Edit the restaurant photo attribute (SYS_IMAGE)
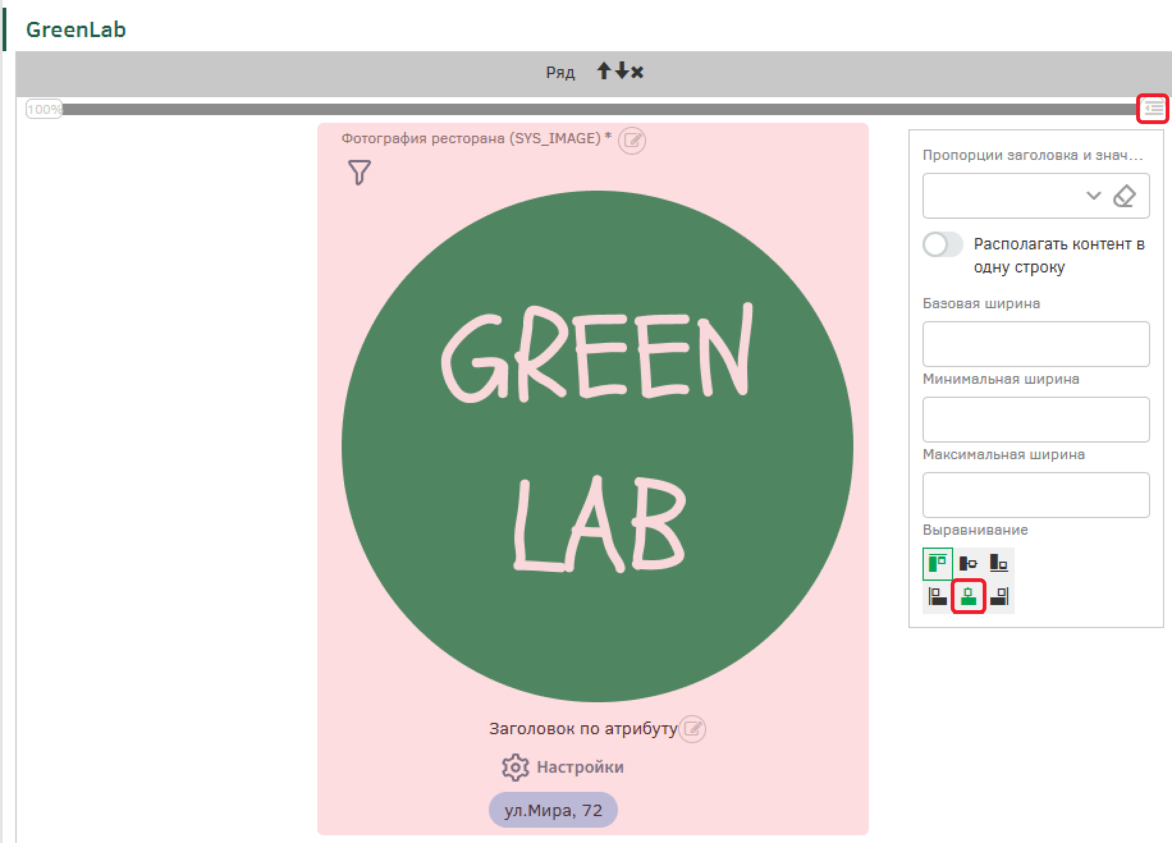Viewport: 1172px width, 843px height. (632, 140)
